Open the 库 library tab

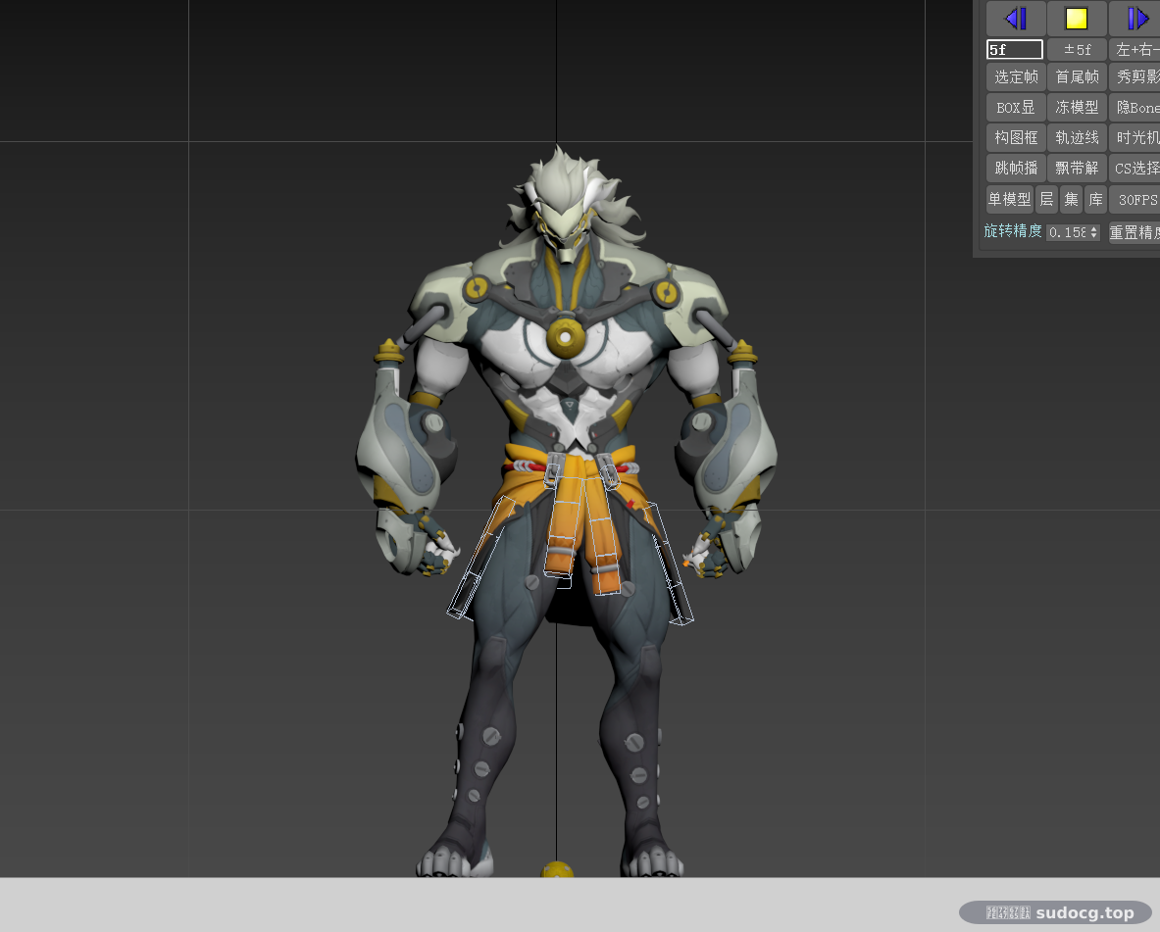tap(1095, 199)
